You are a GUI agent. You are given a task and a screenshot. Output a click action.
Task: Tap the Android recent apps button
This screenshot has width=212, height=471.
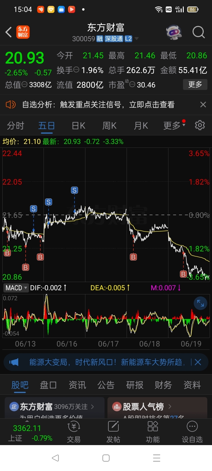point(157,458)
